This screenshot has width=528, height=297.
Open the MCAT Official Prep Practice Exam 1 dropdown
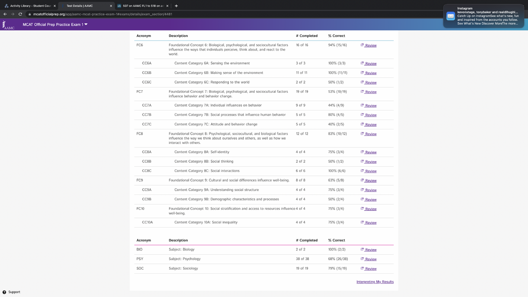point(55,25)
